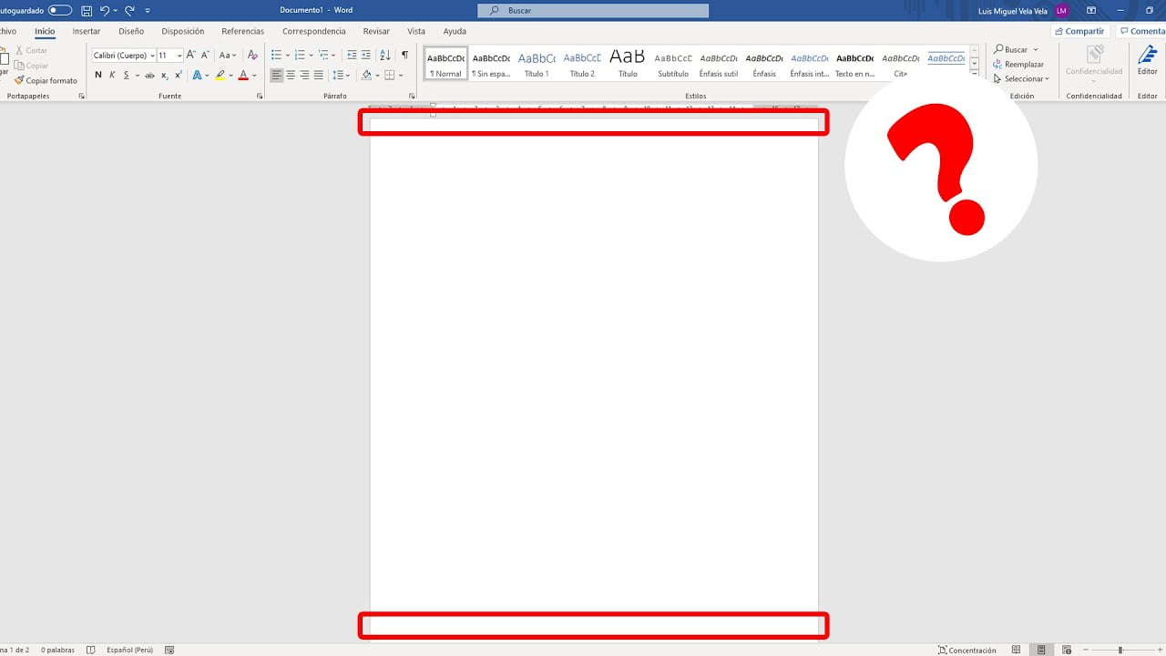This screenshot has height=656, width=1166.
Task: Show paragraph marks with pilcrow icon
Action: click(x=404, y=56)
